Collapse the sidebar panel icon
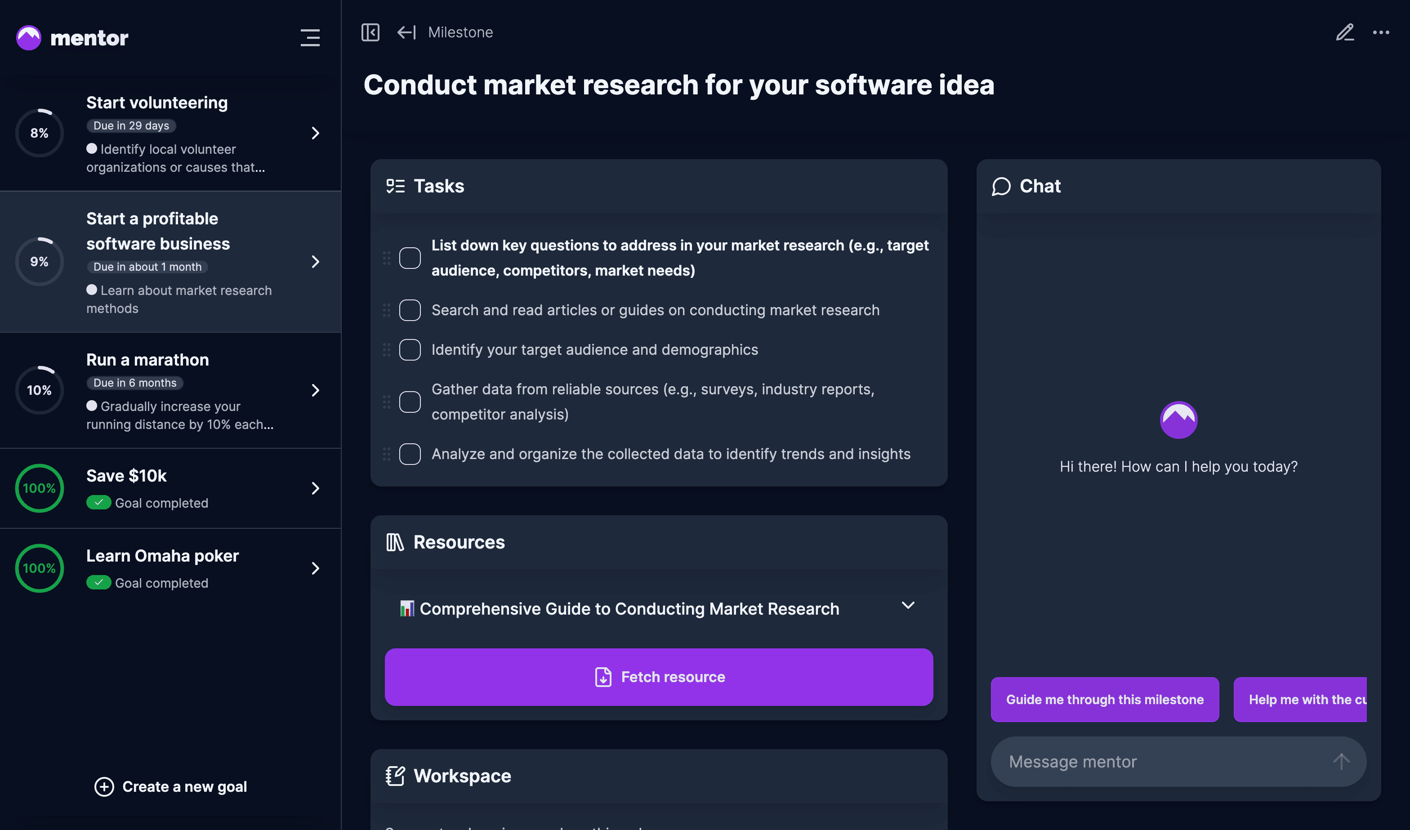Screen dimensions: 1410x830 pyautogui.click(x=370, y=32)
